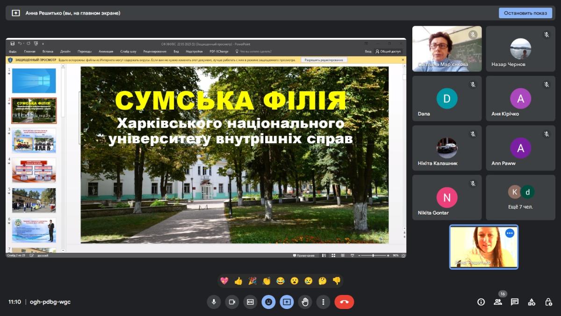Expand the Ещё 7 чел. participants tile
The height and width of the screenshot is (316, 561).
521,198
